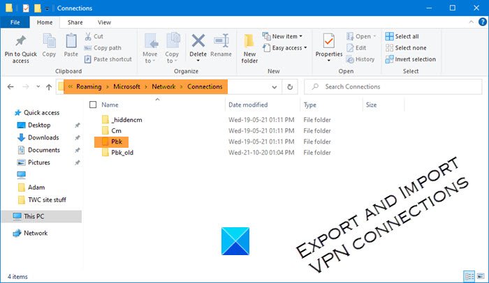Click the title bar properties checkmark icon
Screen dimensions: 489x283
26,8
